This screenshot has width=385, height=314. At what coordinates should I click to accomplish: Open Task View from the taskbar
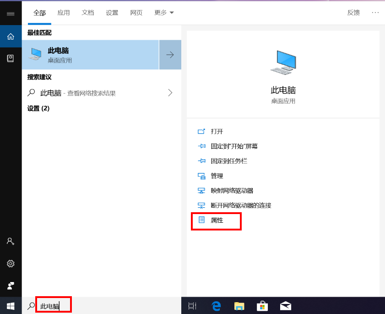tap(192, 306)
